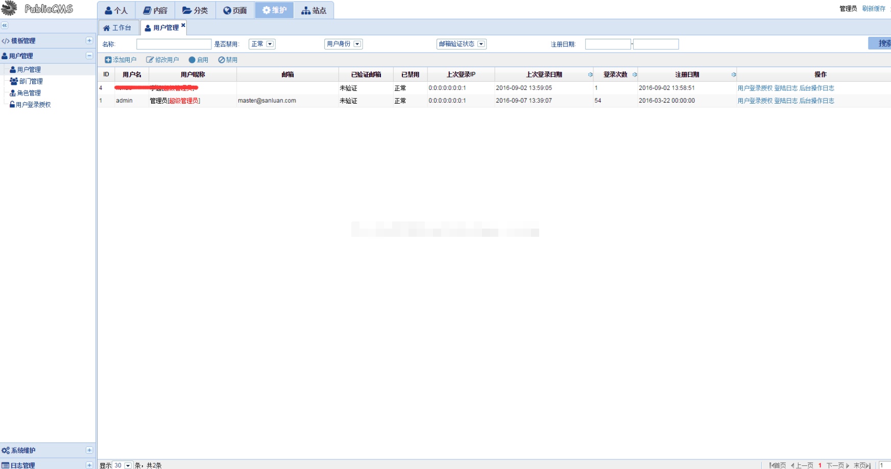The image size is (891, 469).
Task: Go to previous page with 上一页
Action: 802,465
